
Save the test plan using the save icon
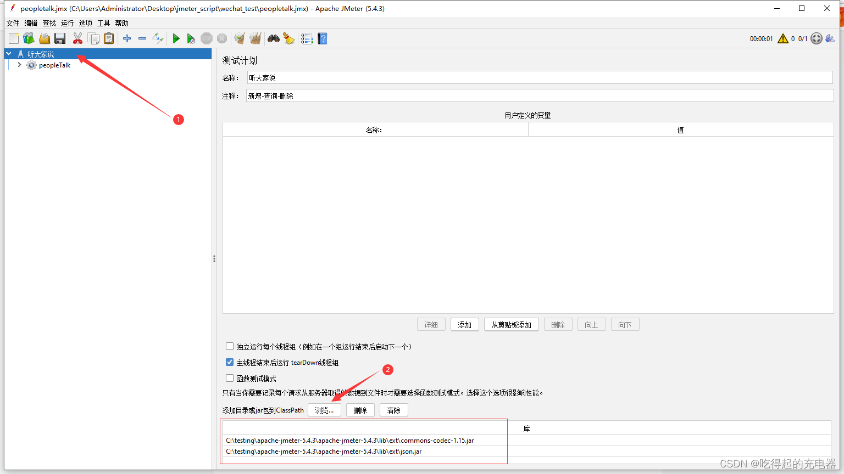click(60, 38)
